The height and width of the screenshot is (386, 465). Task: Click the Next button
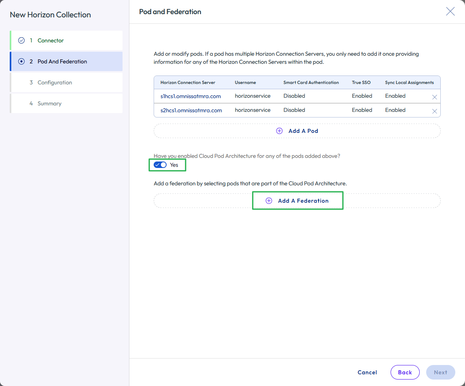coord(440,372)
